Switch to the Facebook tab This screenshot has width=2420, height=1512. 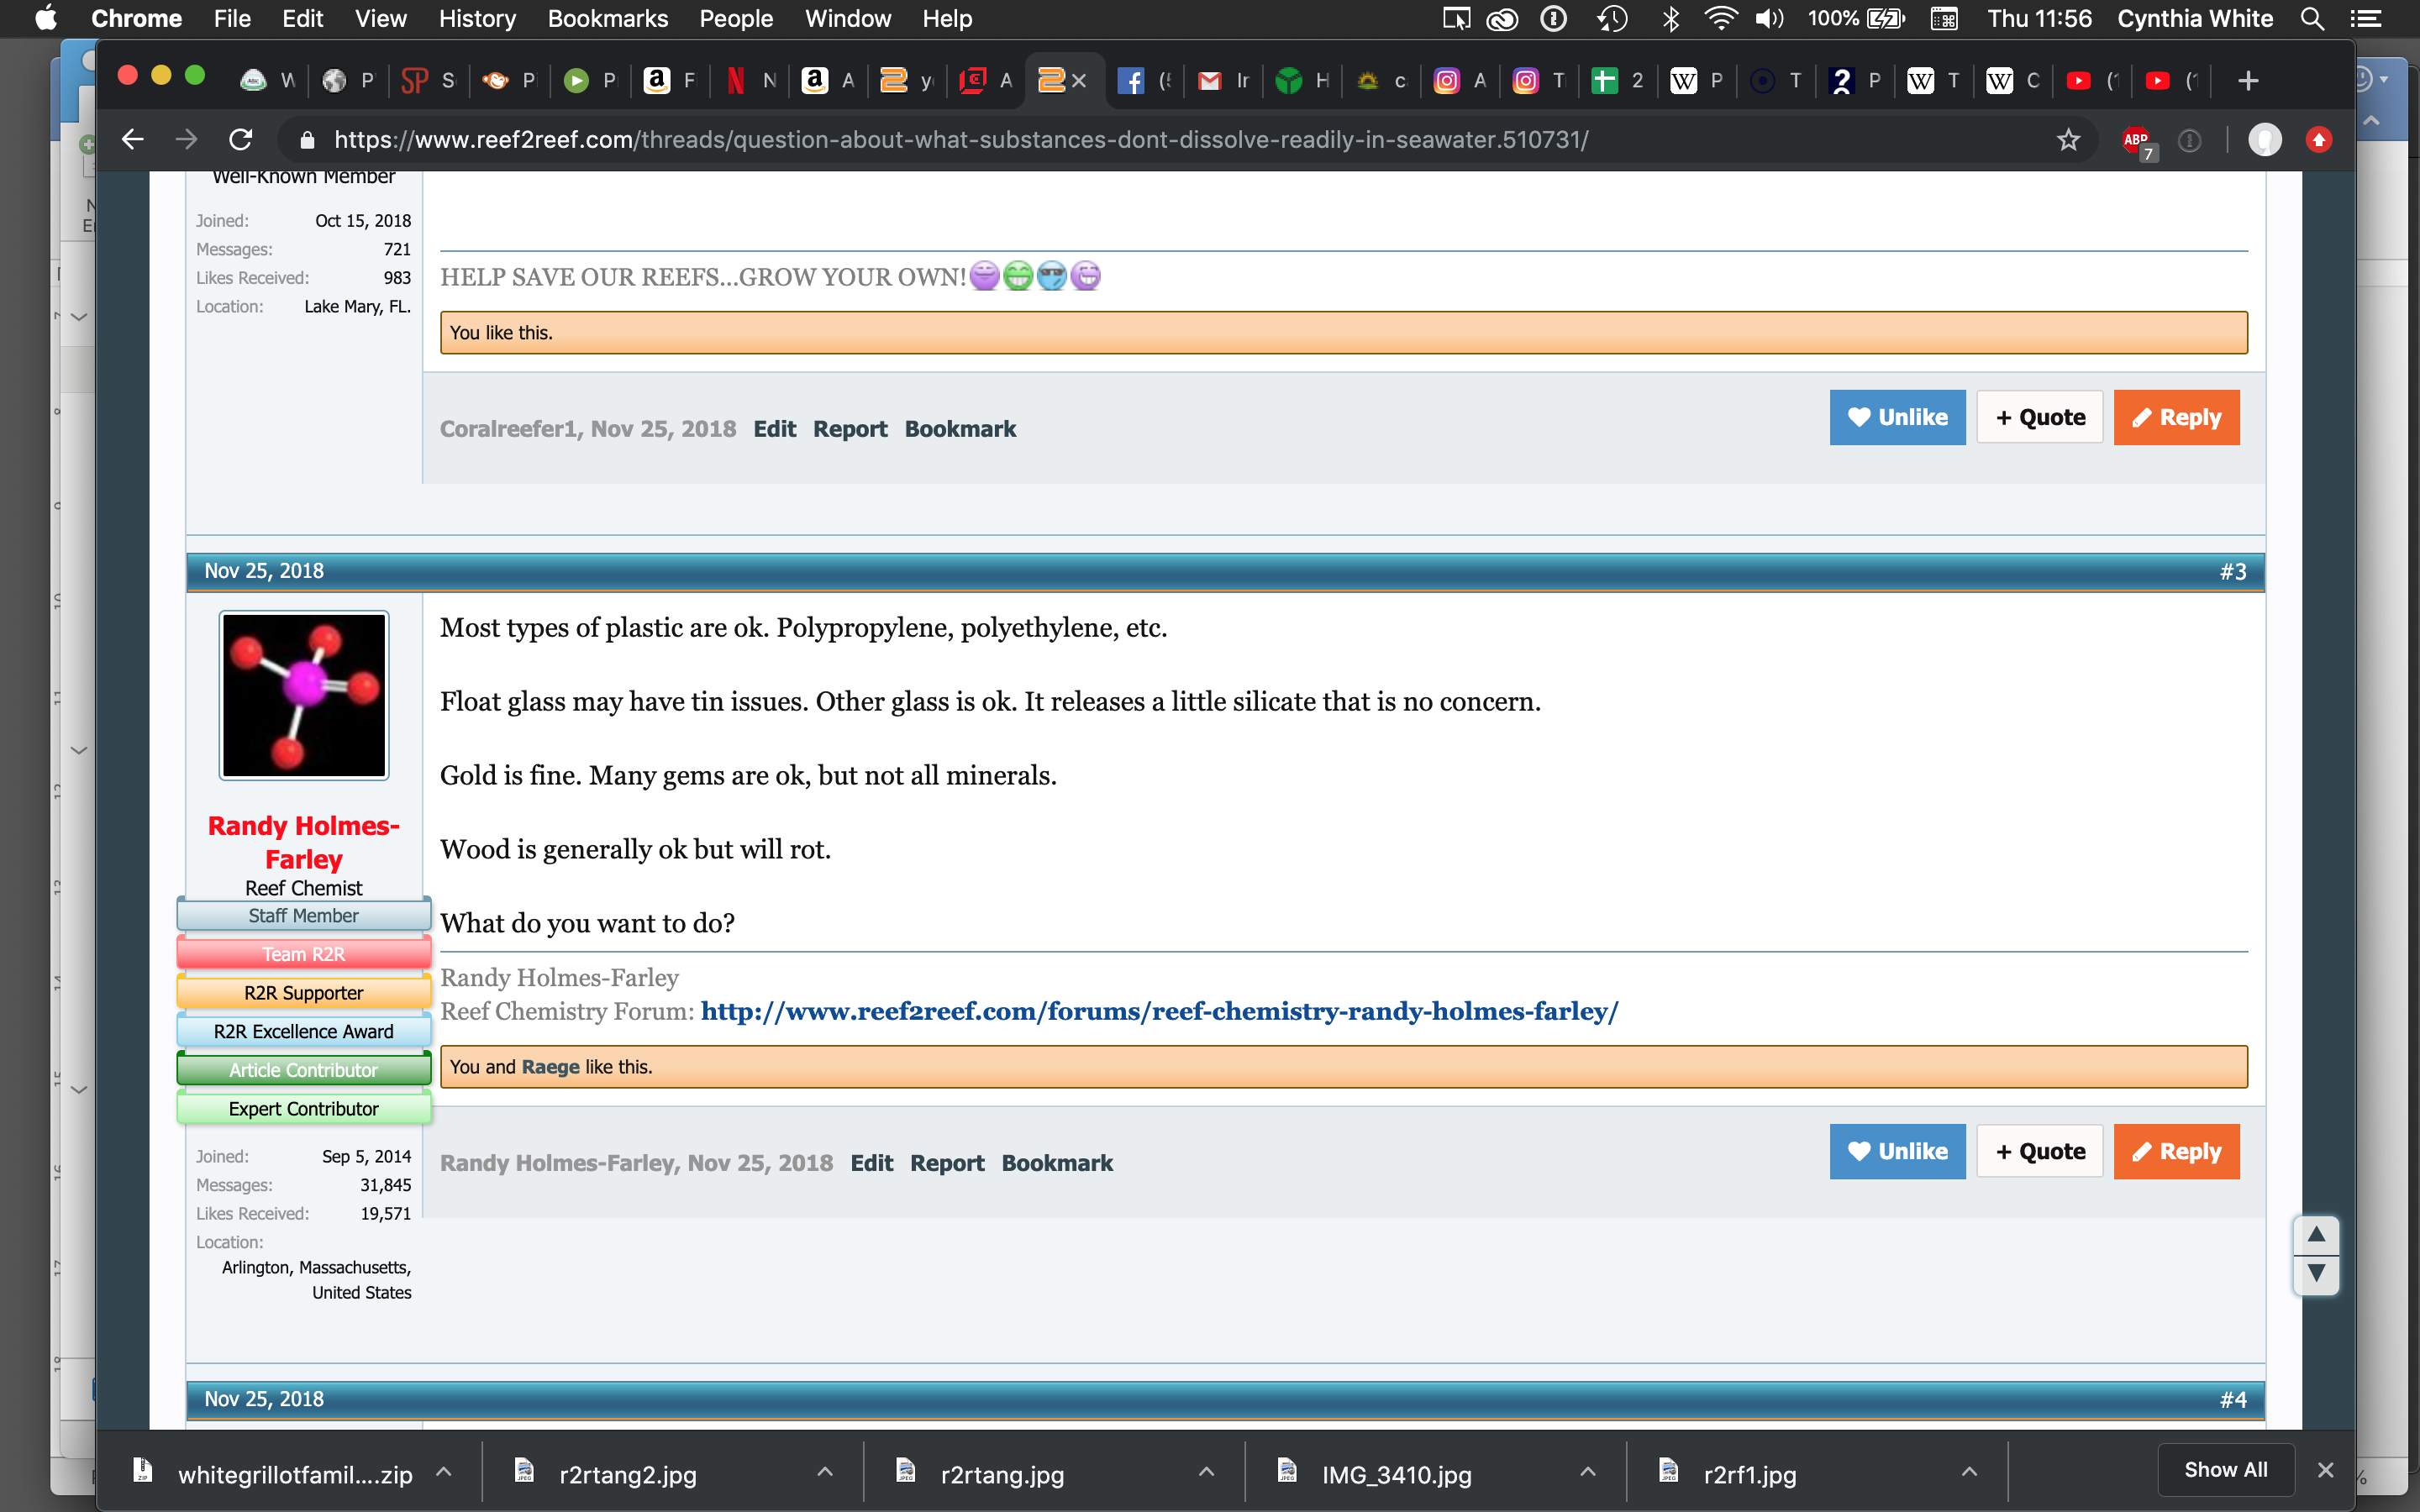1144,81
